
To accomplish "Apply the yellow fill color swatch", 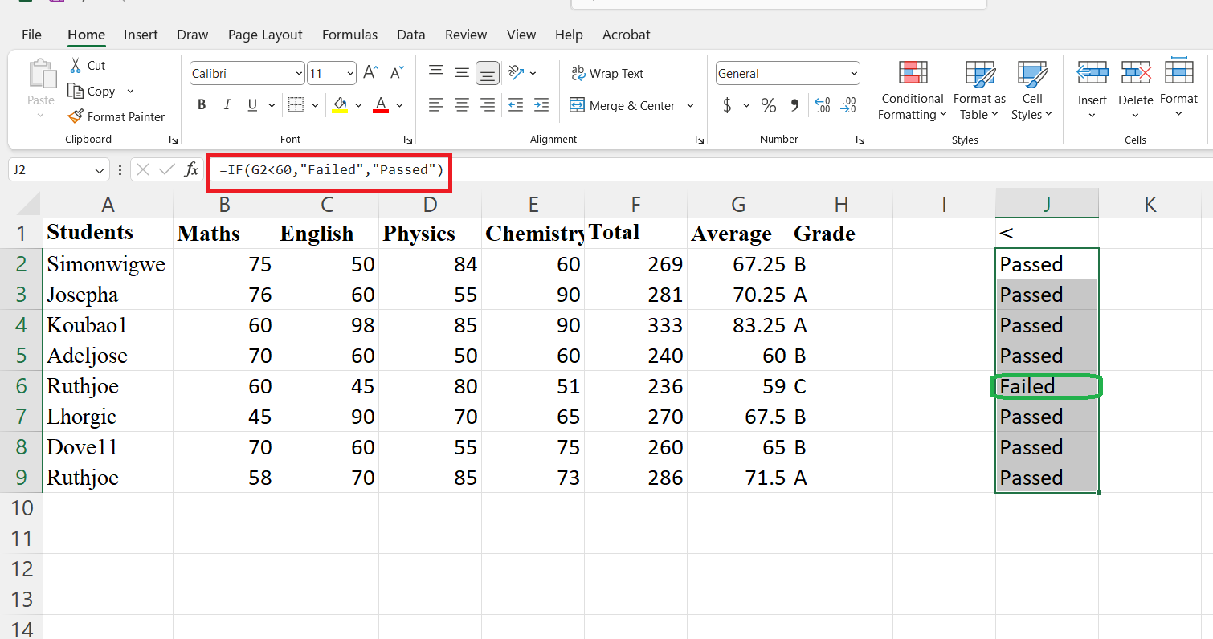I will (x=340, y=105).
